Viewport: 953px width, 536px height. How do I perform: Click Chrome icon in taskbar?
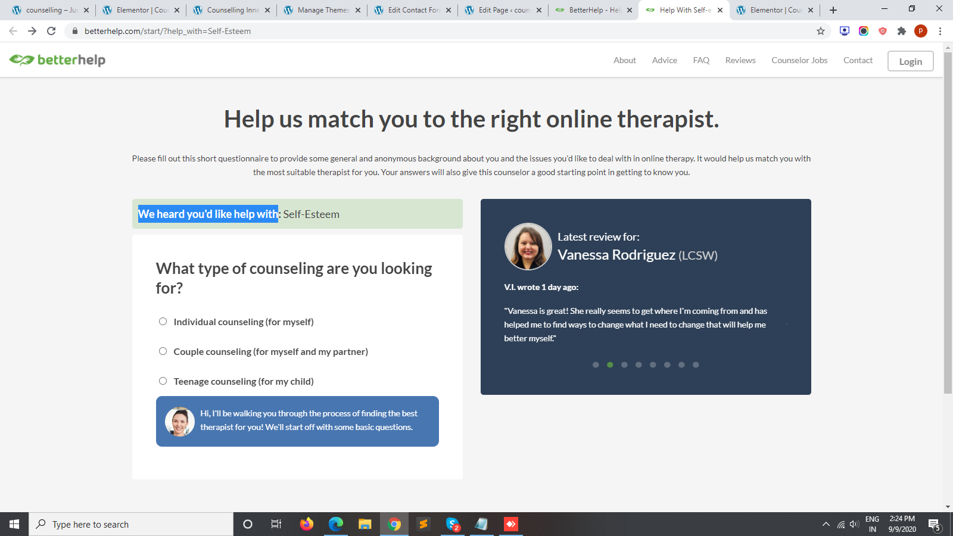point(394,524)
